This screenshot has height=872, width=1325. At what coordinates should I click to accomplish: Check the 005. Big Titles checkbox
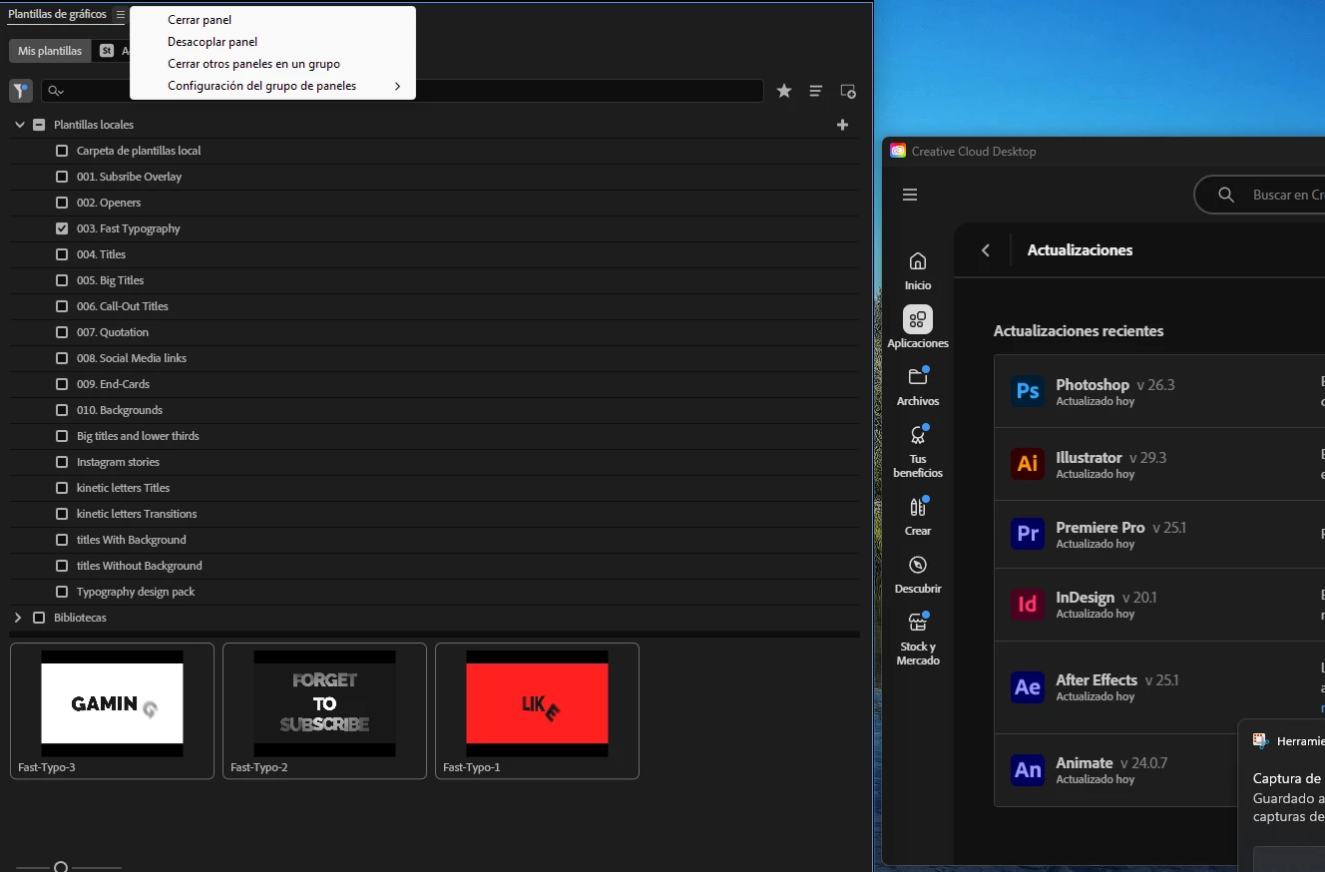click(62, 280)
